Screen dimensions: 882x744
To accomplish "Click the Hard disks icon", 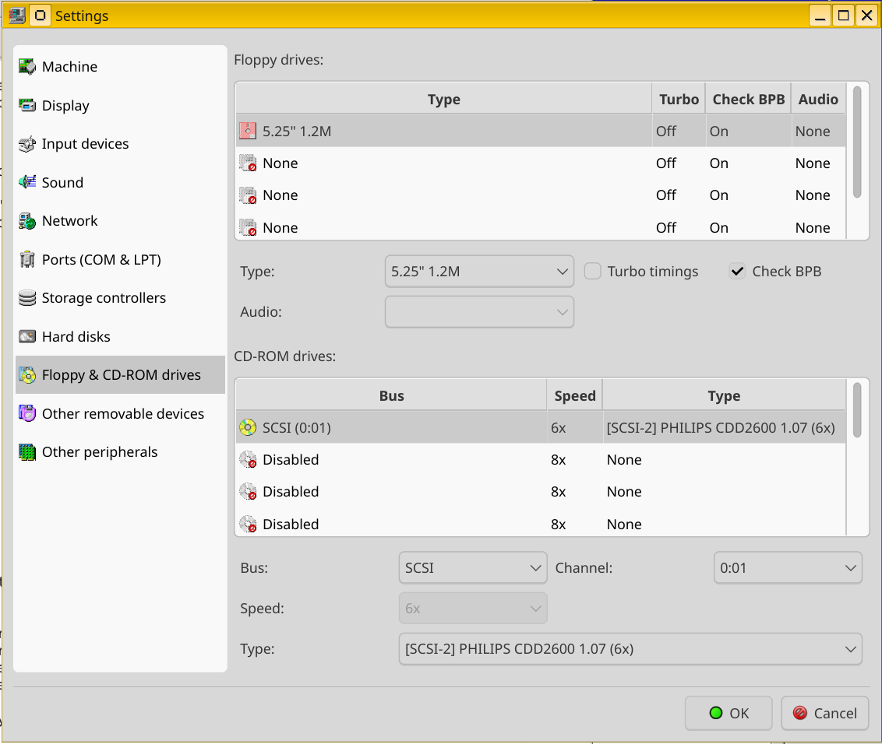I will tap(27, 337).
